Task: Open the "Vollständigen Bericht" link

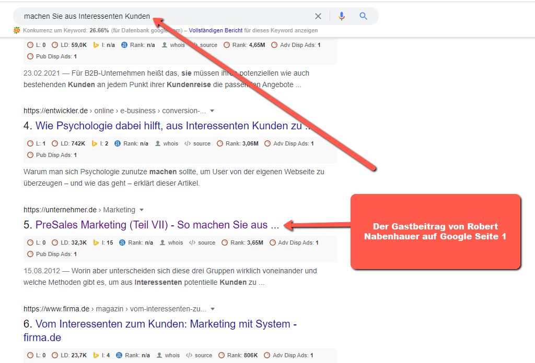Action: 215,30
